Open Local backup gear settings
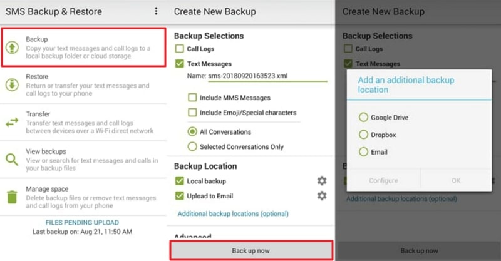This screenshot has width=501, height=261. tap(321, 181)
